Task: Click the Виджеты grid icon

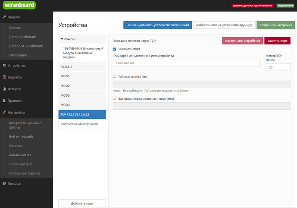Action: tap(4, 77)
